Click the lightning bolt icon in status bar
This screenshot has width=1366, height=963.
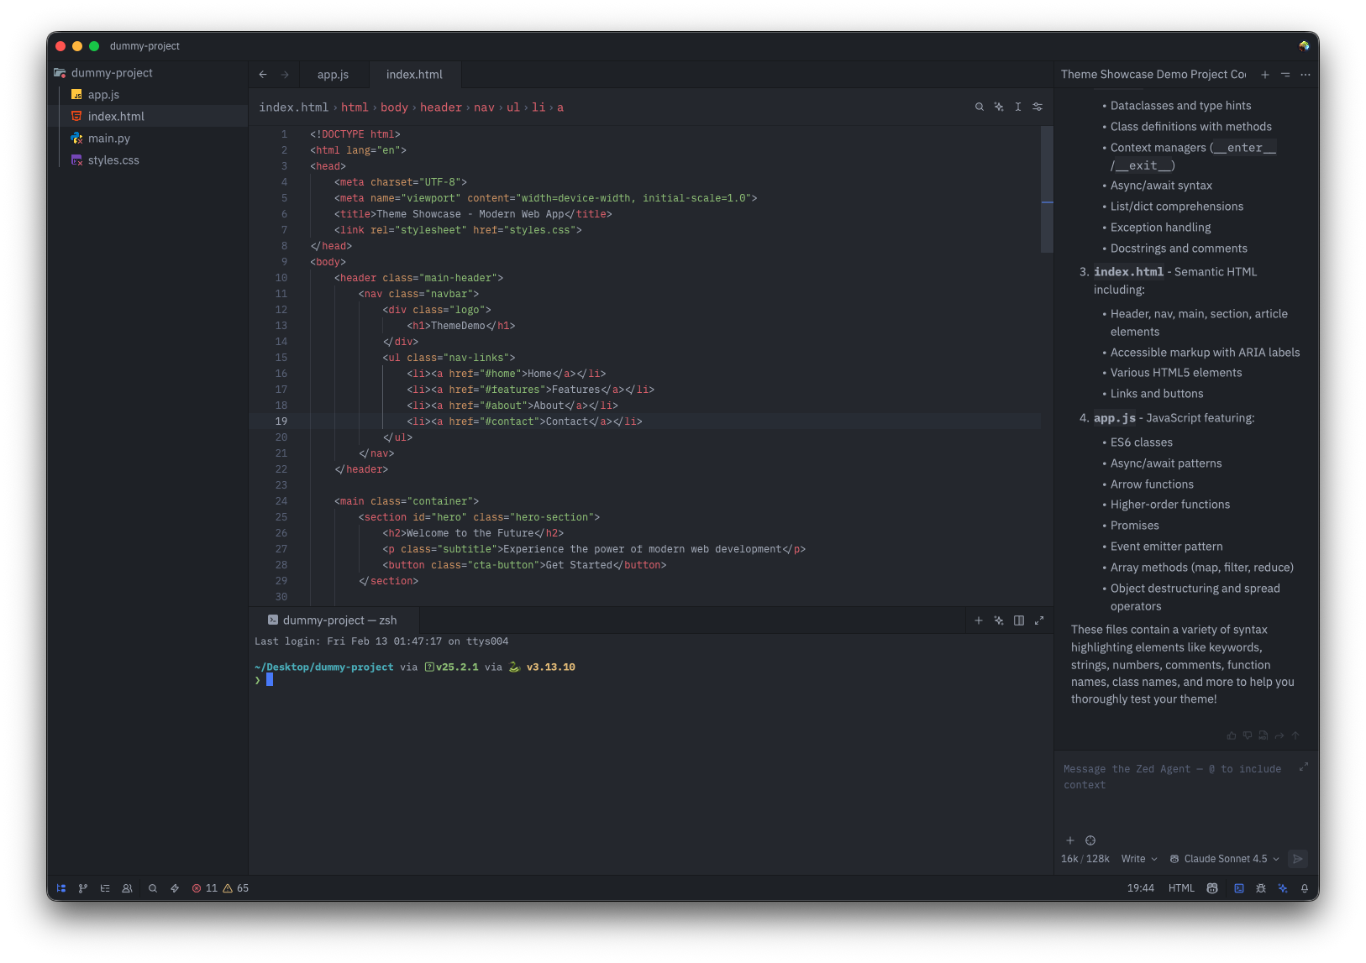click(175, 888)
